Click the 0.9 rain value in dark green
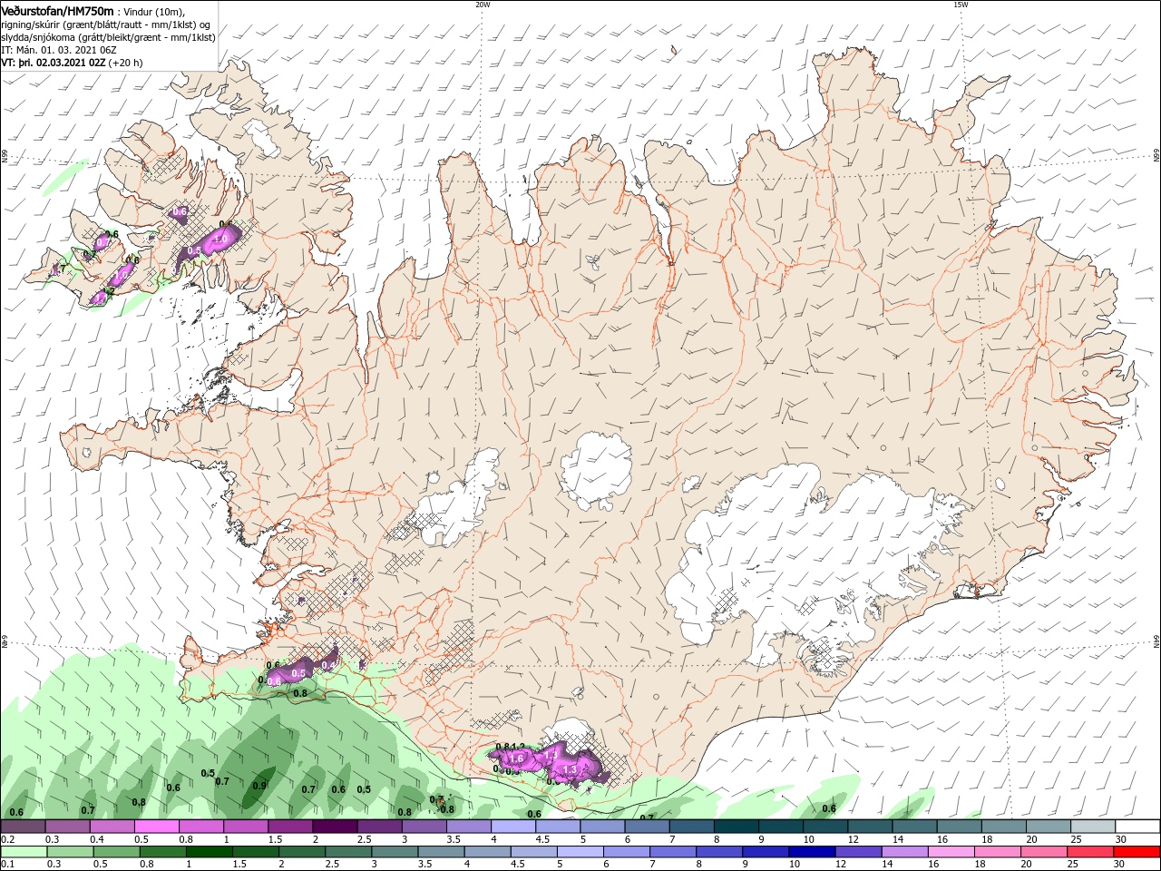 259,786
